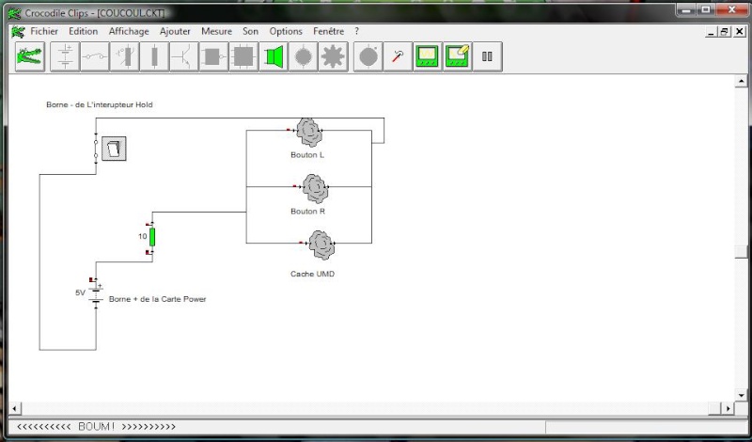Select the green 10 ohm resistor

tap(152, 237)
